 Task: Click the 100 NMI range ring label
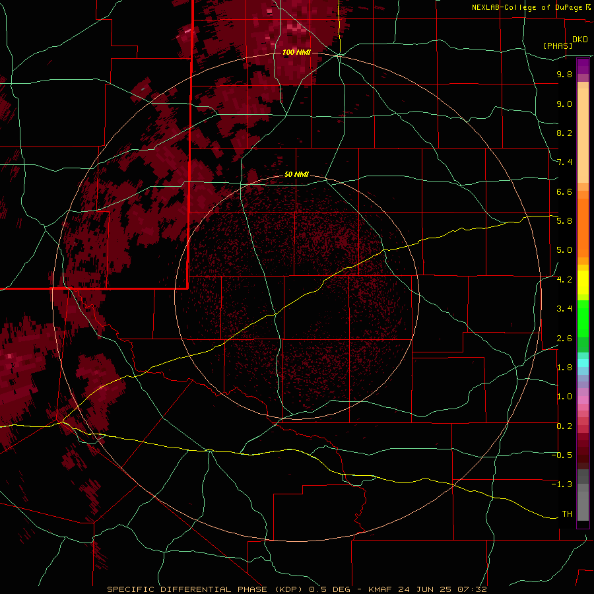296,52
